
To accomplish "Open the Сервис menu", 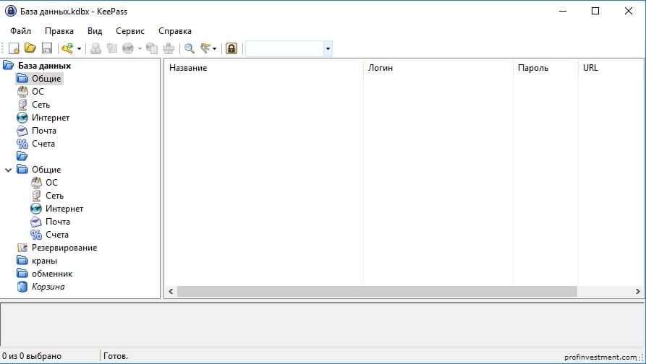I will [x=130, y=31].
